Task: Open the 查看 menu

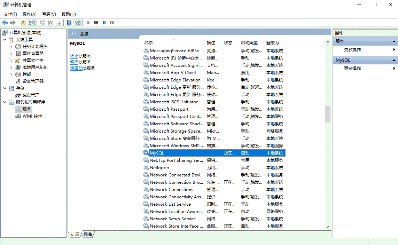Action: [48, 14]
